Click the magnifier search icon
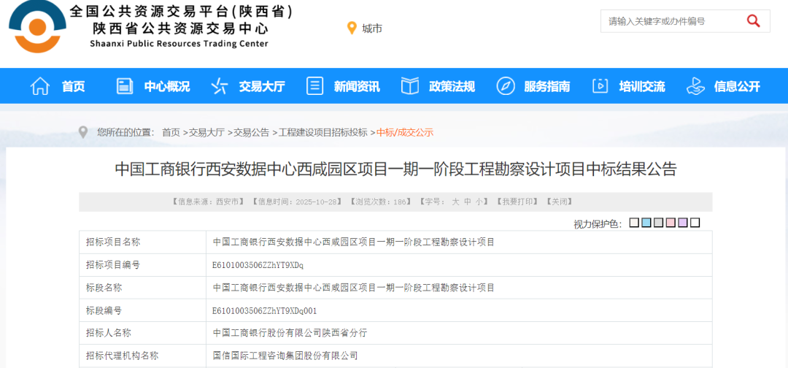Image resolution: width=788 pixels, height=368 pixels. [x=754, y=21]
